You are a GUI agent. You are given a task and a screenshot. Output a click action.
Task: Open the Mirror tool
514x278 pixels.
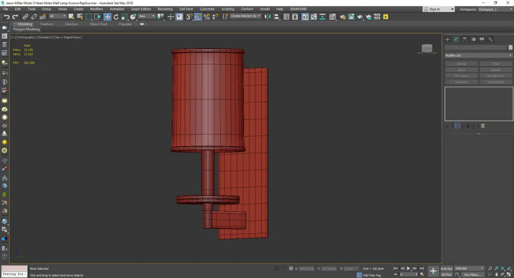pyautogui.click(x=268, y=17)
